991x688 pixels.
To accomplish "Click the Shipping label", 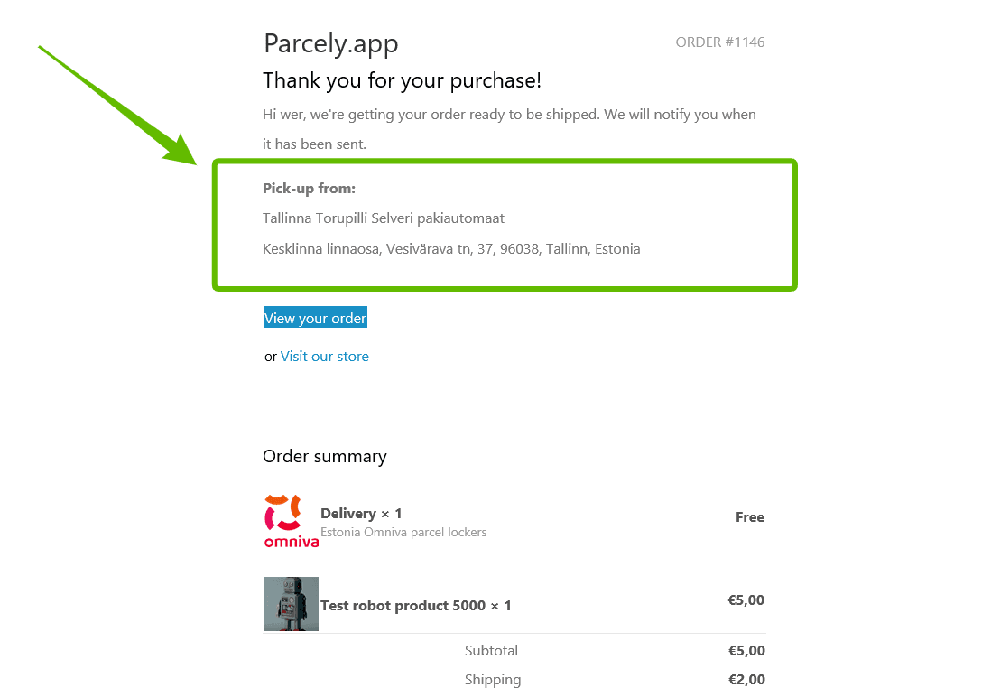I will click(x=492, y=680).
